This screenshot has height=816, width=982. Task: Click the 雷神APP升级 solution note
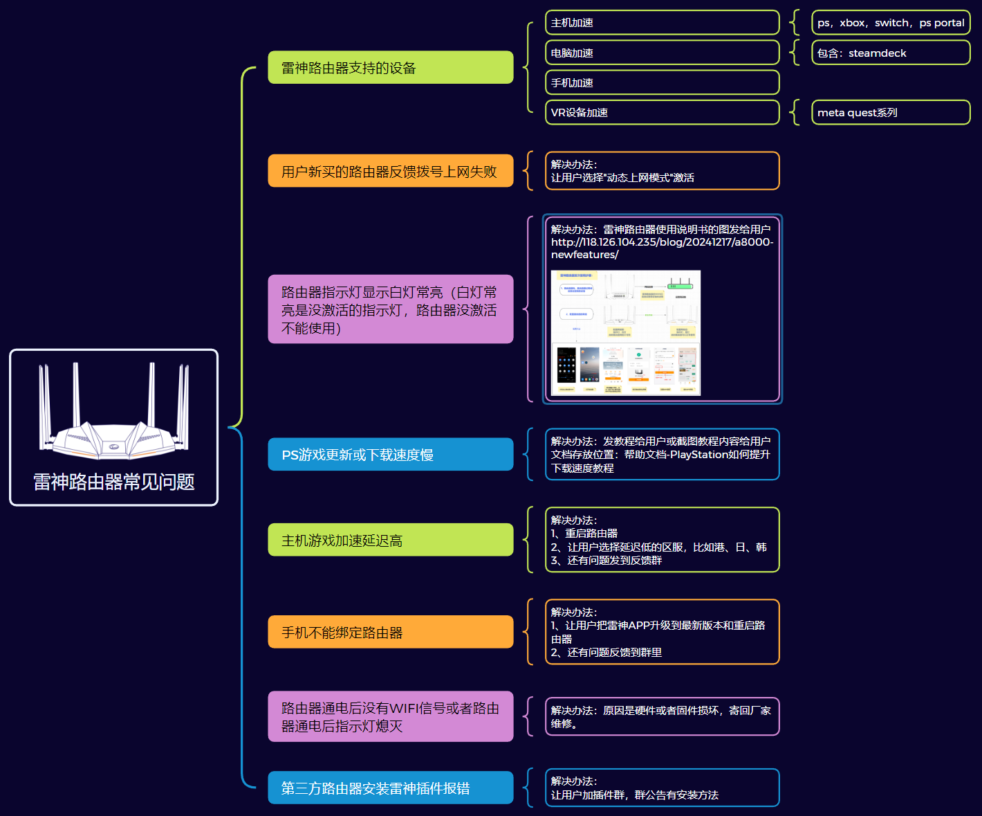pos(663,632)
